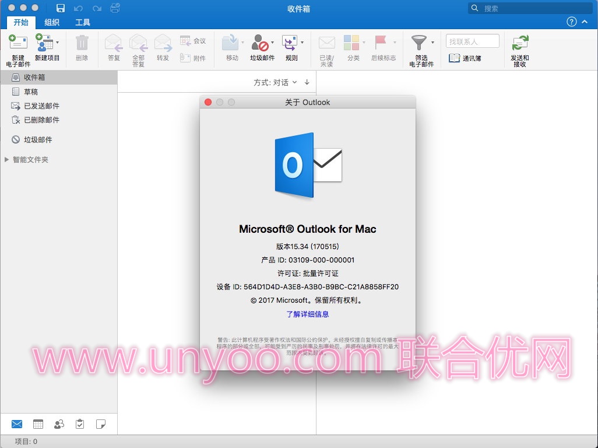The height and width of the screenshot is (448, 598).
Task: Switch to the Home (开始) tab
Action: (x=21, y=22)
